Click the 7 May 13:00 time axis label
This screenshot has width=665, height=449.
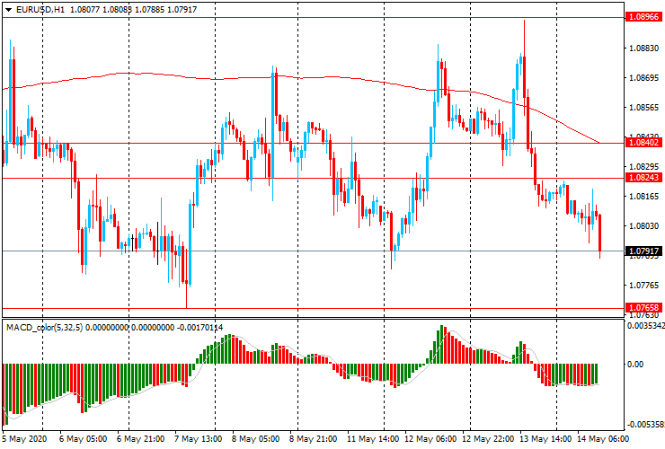198,440
